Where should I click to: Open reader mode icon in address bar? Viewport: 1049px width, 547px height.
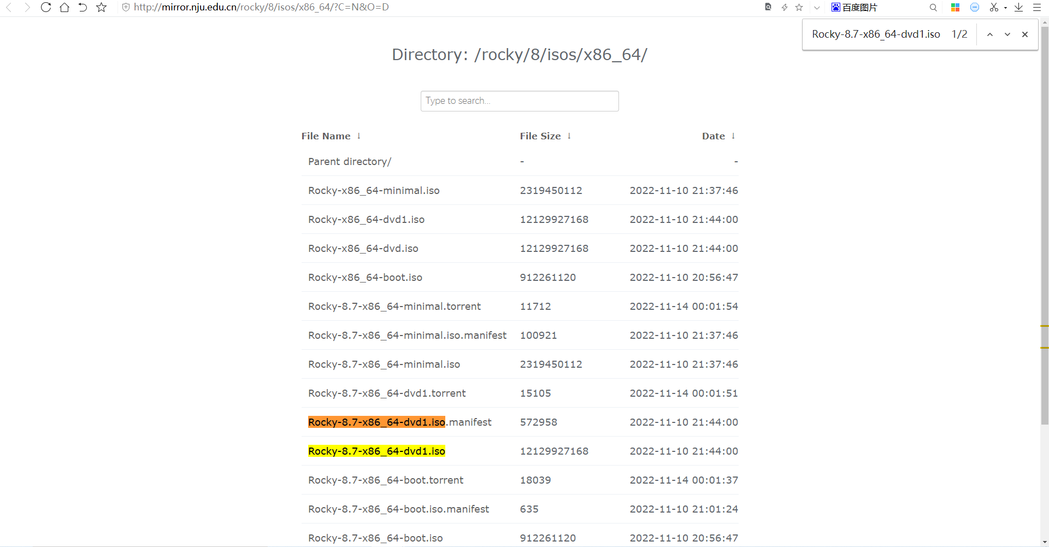(768, 8)
